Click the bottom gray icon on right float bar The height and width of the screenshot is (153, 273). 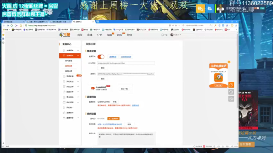[231, 99]
